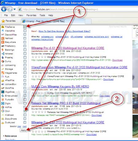Check the Mediafire checkbox
Screen dimensions: 138x141
[25, 31]
